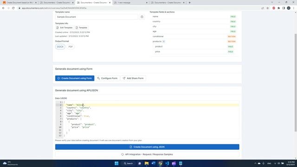This screenshot has width=297, height=167.
Task: Open API Integration Request / Response Samples
Action: 147,154
